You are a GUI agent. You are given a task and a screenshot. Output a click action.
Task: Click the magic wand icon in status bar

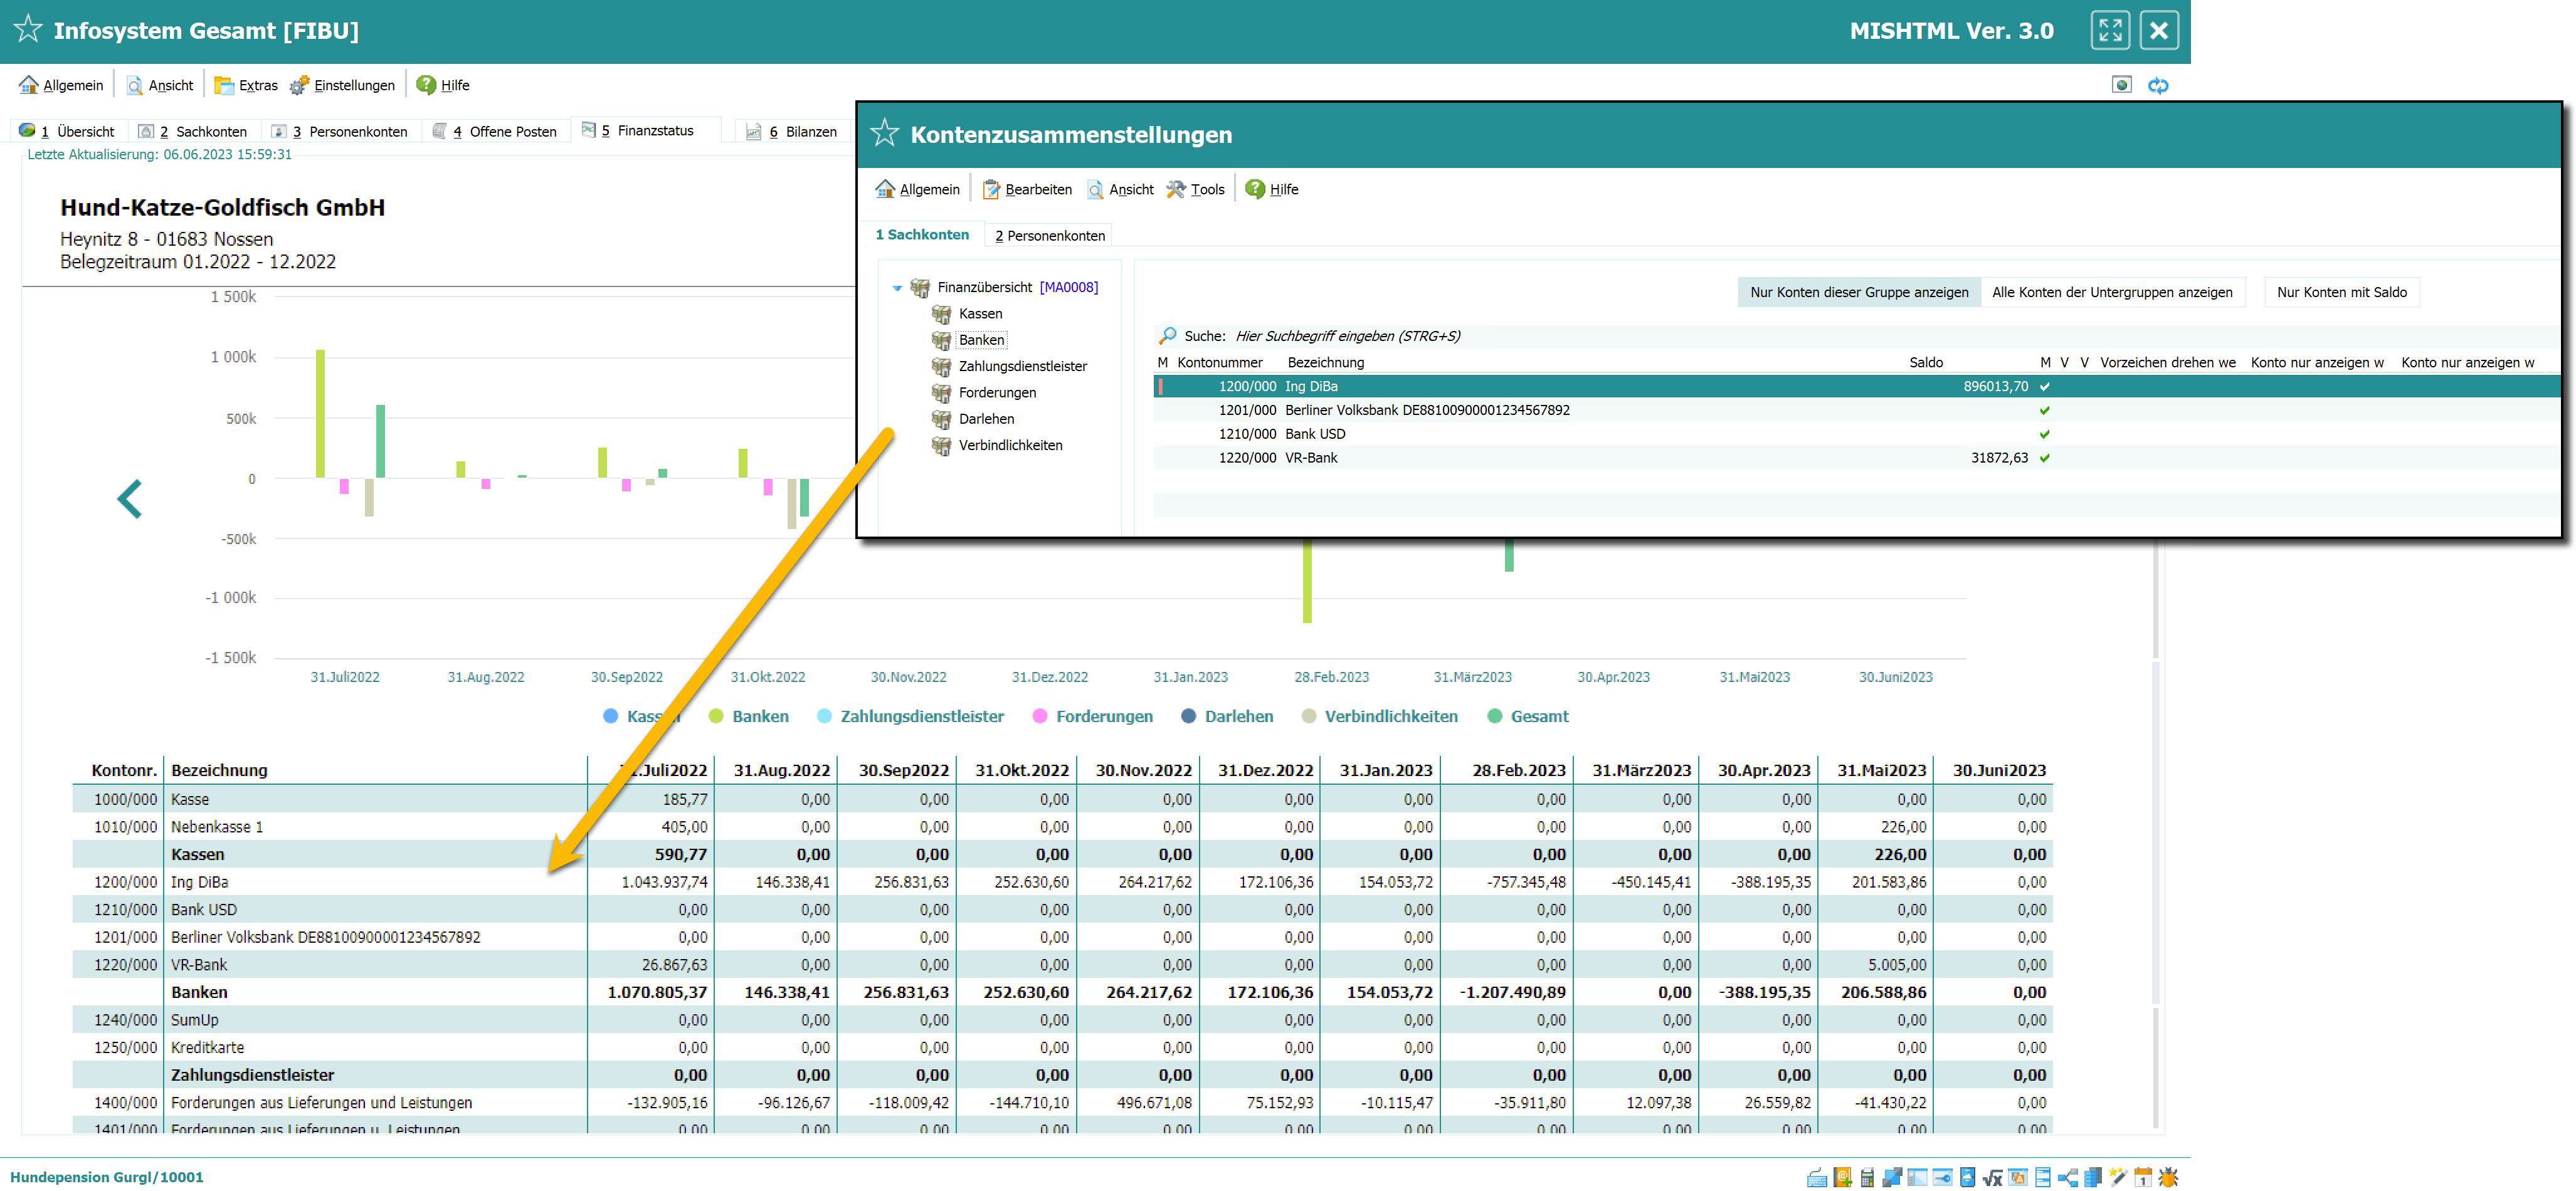2118,1177
